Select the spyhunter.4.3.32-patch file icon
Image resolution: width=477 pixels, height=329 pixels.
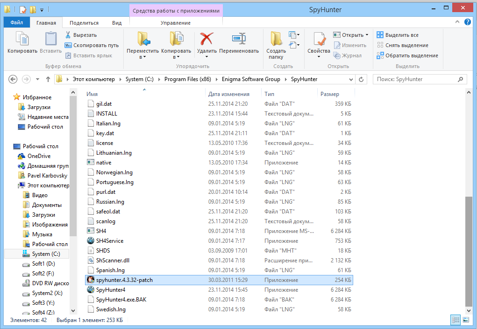[91, 280]
